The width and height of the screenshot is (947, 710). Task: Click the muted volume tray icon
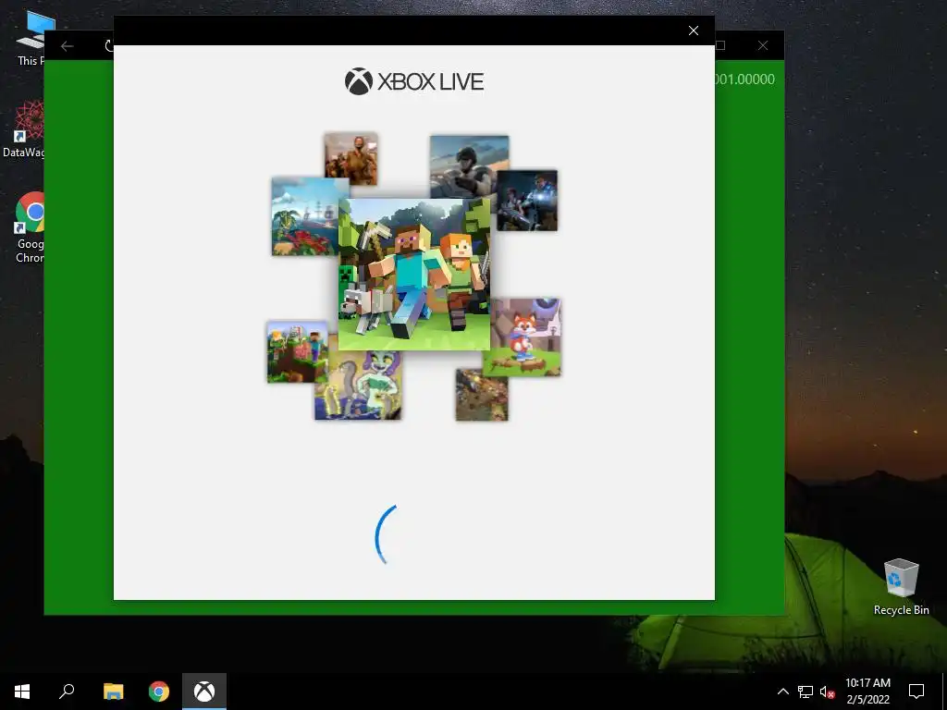tap(827, 692)
